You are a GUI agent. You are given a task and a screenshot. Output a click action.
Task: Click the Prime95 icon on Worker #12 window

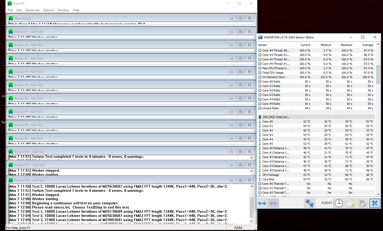11,180
